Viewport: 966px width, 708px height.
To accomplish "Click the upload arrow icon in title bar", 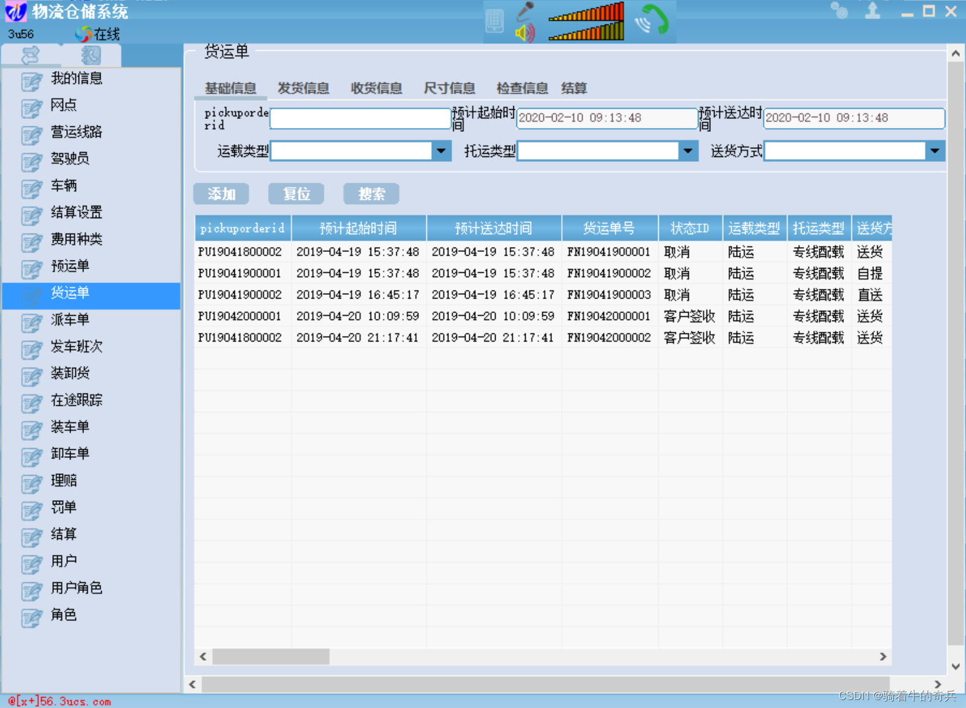I will point(873,10).
